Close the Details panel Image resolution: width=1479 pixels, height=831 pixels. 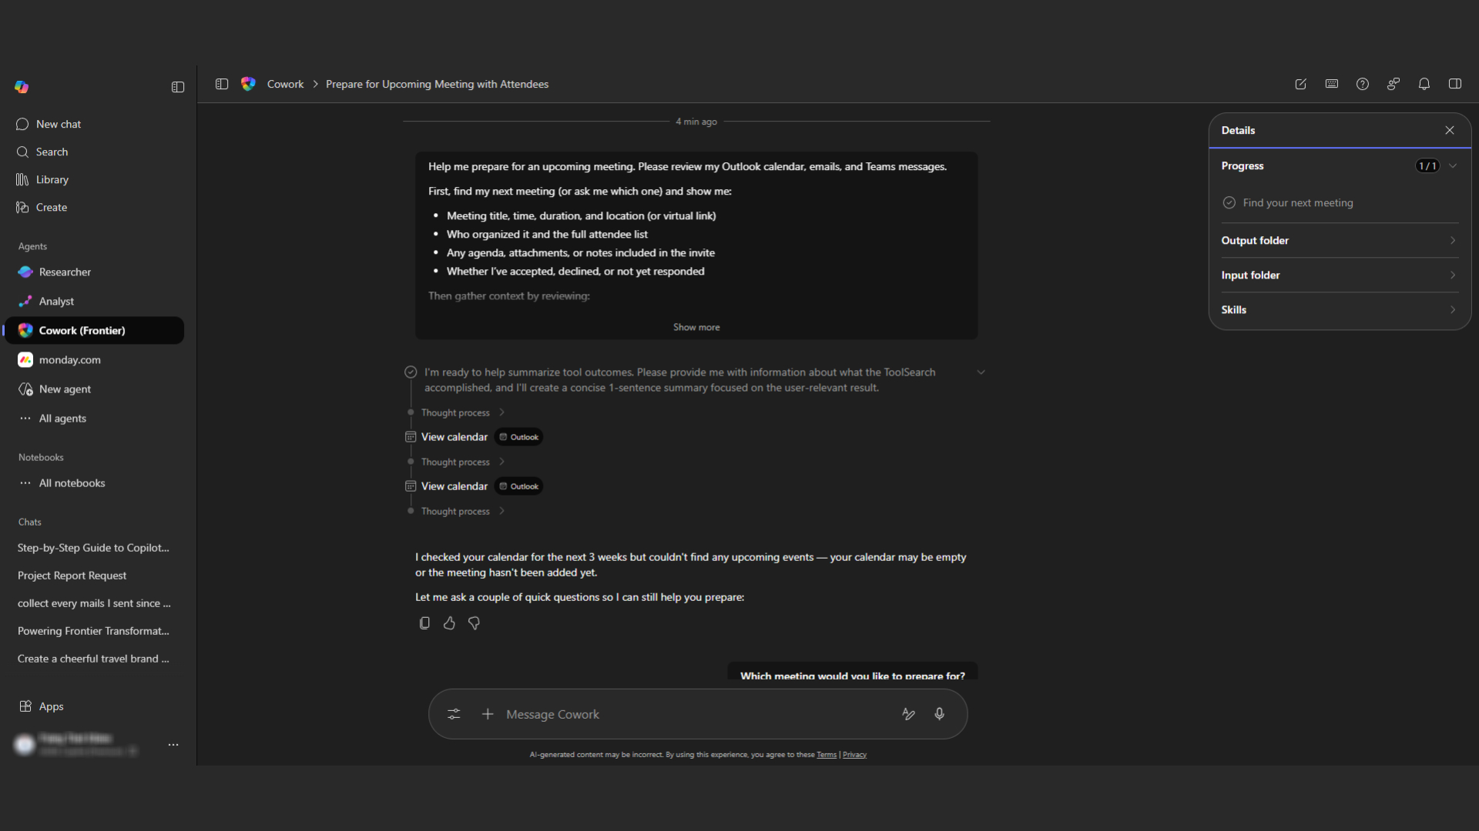(1450, 130)
